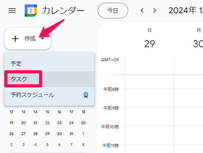Click the Google Calendar logo icon

pyautogui.click(x=31, y=11)
